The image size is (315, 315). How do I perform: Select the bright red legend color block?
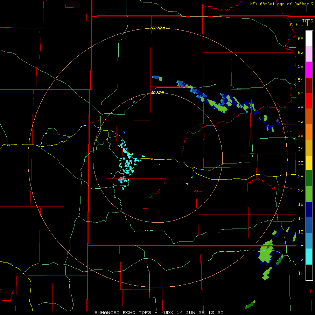pyautogui.click(x=309, y=101)
